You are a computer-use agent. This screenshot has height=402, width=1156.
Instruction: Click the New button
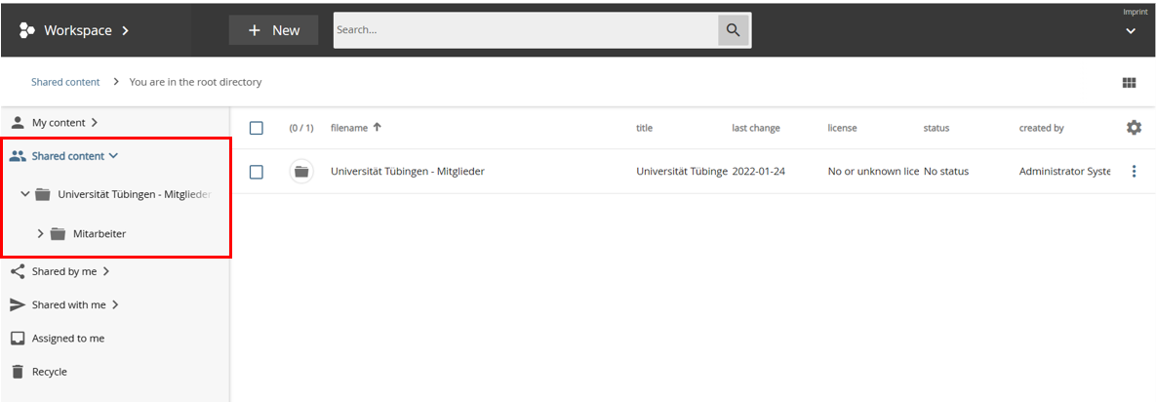(x=273, y=30)
